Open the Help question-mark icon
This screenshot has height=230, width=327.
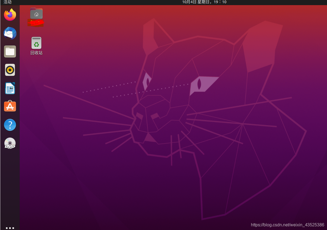10,125
